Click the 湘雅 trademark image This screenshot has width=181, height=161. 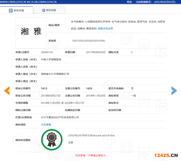pyautogui.click(x=31, y=33)
